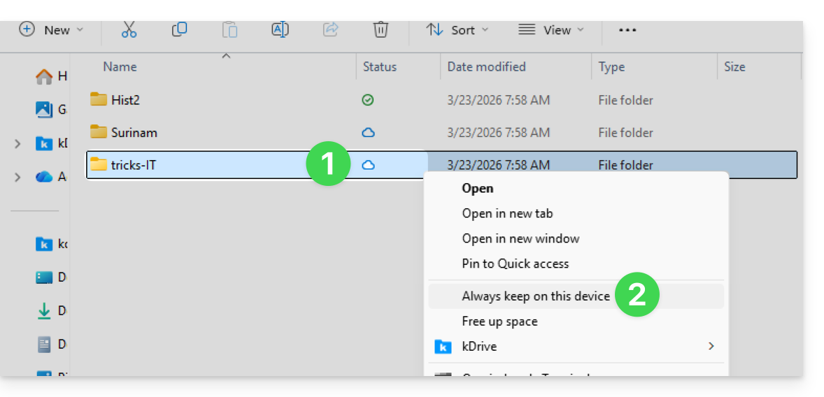Open the Sort dropdown menu

click(x=457, y=30)
